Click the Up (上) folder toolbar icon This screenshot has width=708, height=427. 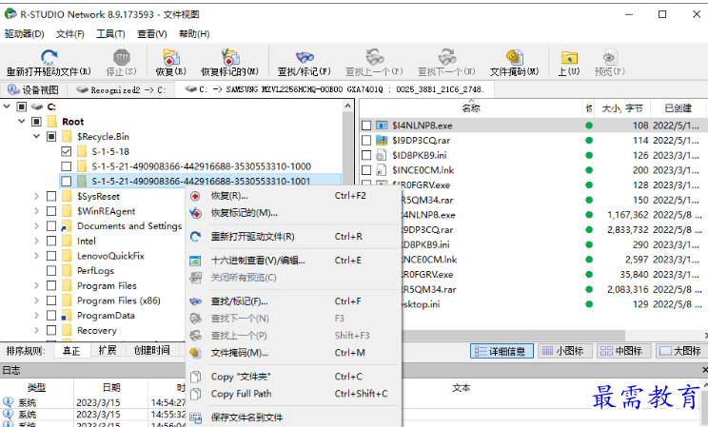(x=569, y=57)
